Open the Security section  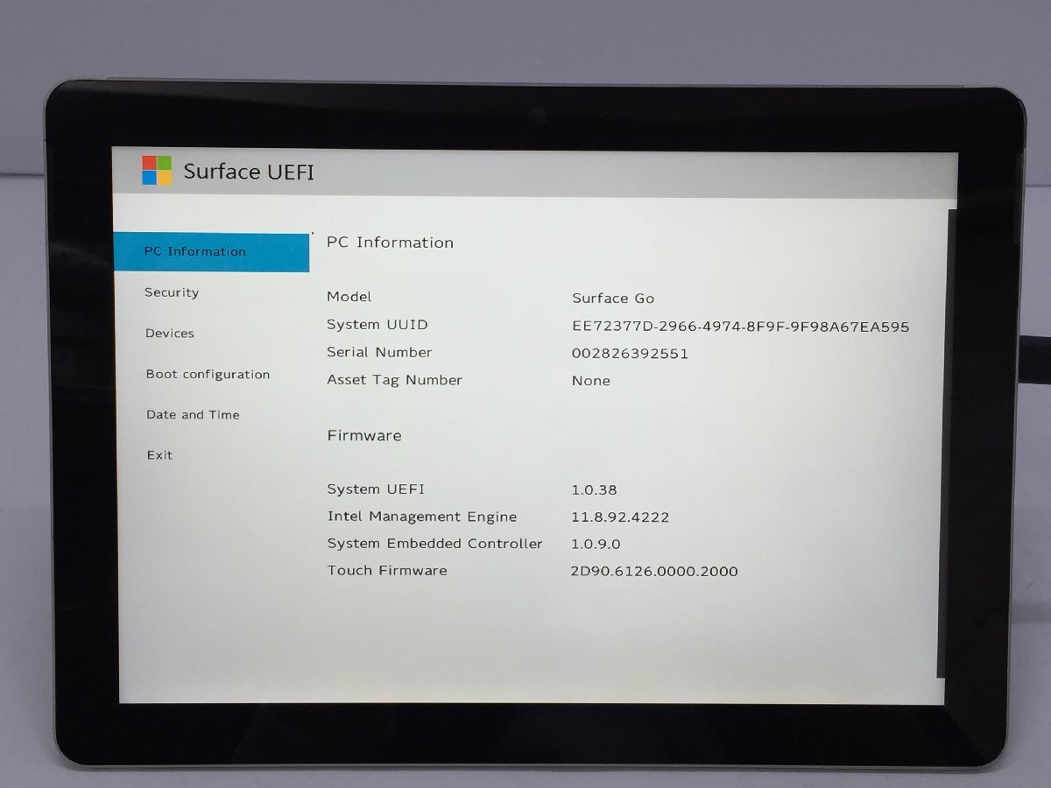(x=172, y=292)
